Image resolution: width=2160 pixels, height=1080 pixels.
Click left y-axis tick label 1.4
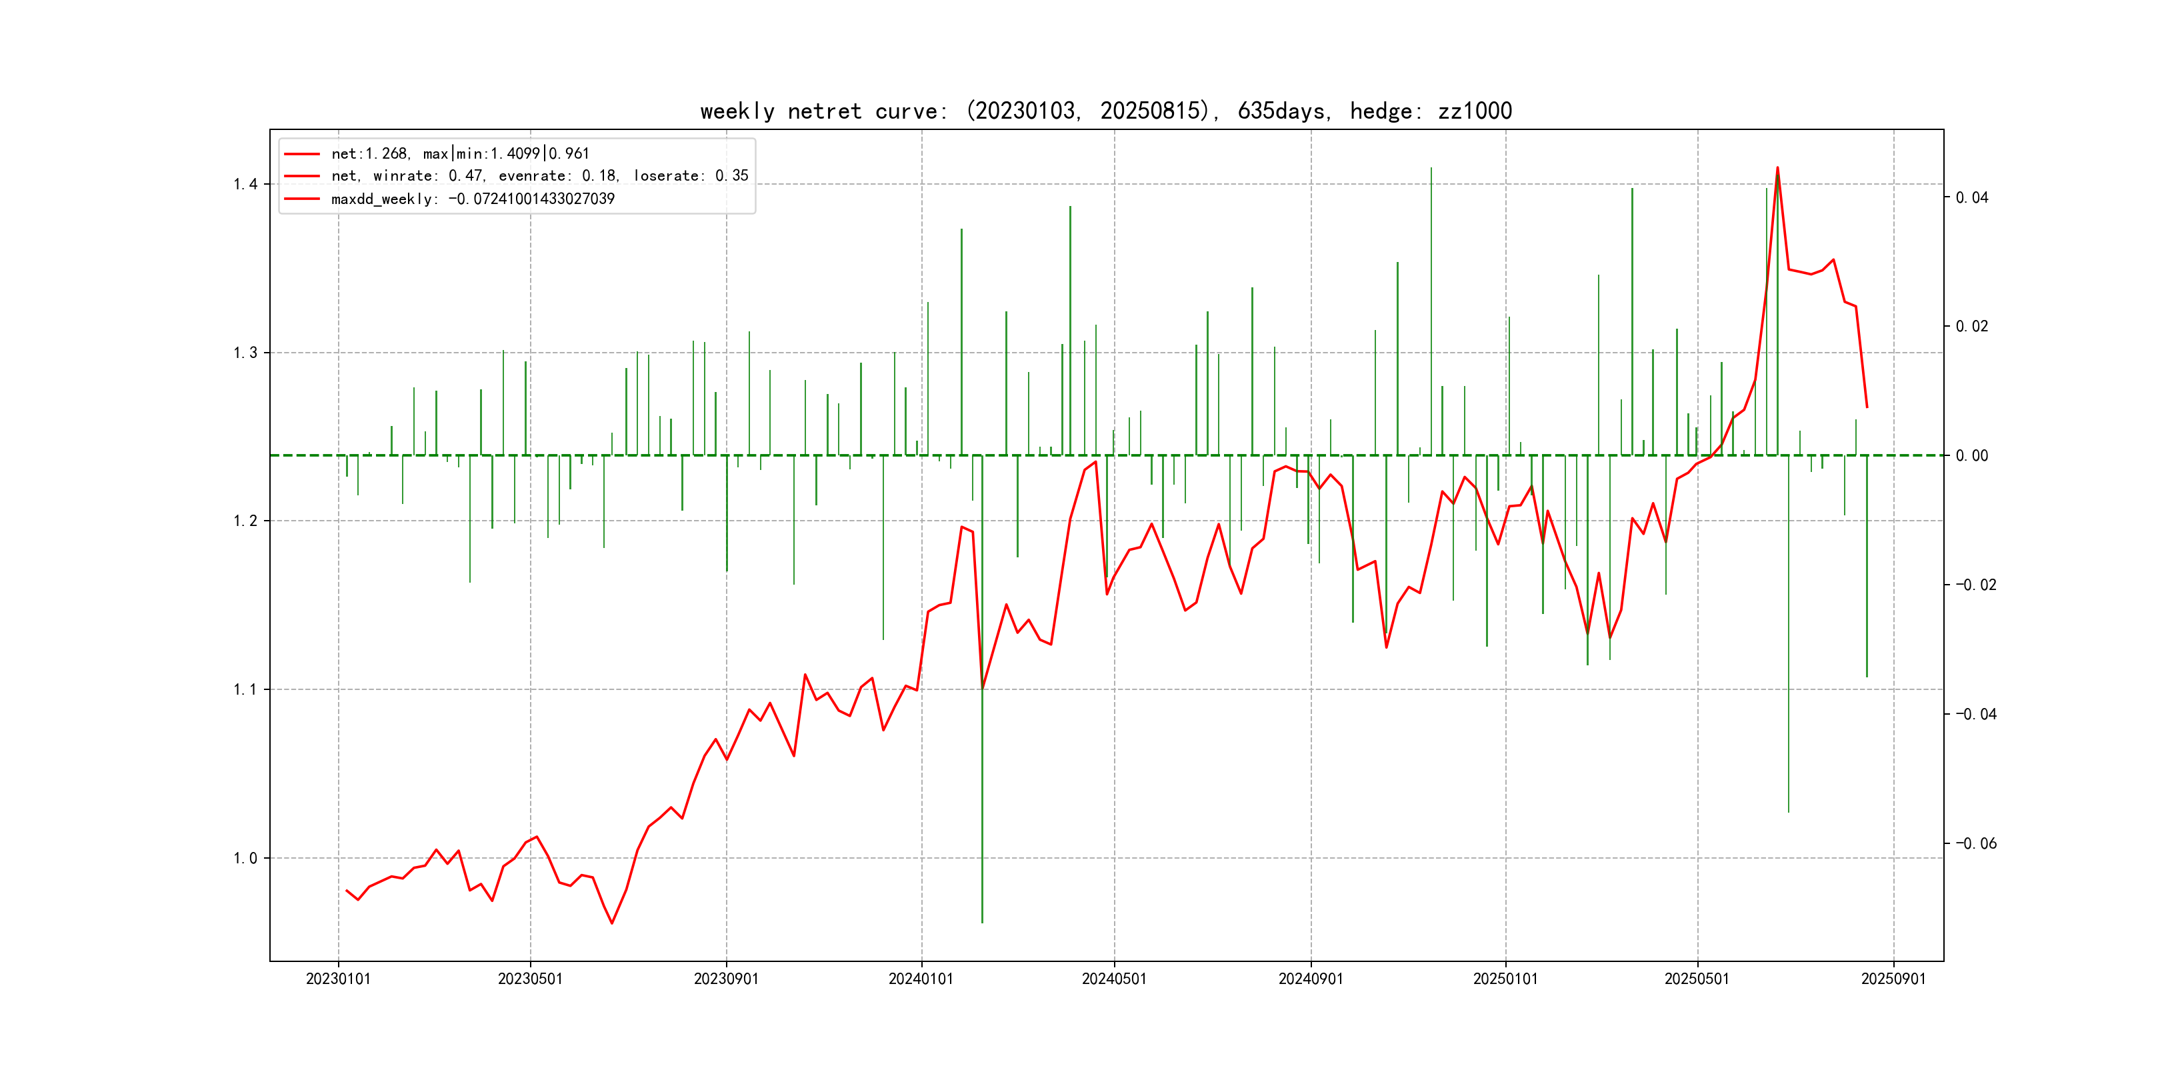click(245, 185)
